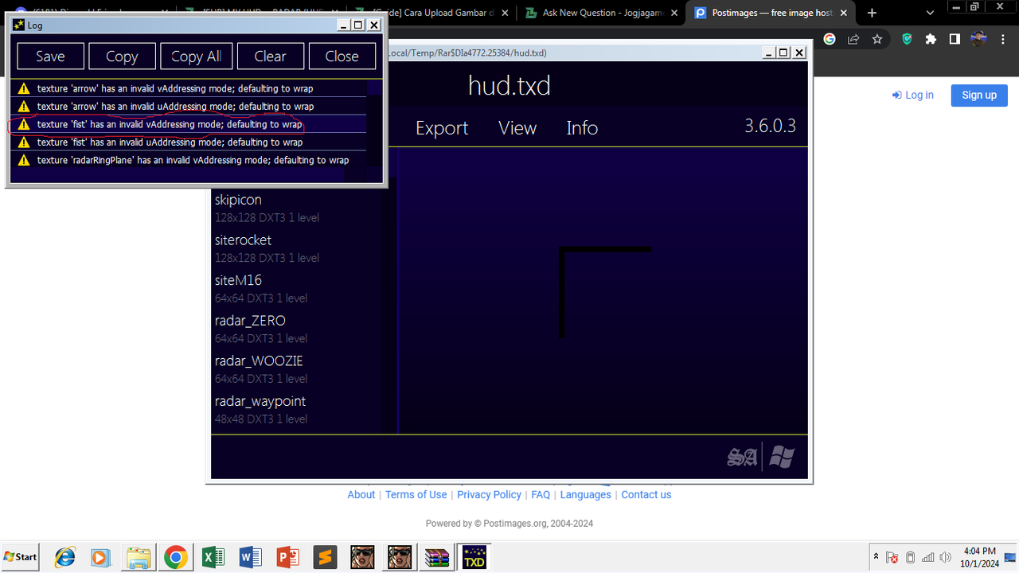
Task: Open Excel from the taskbar
Action: click(213, 556)
